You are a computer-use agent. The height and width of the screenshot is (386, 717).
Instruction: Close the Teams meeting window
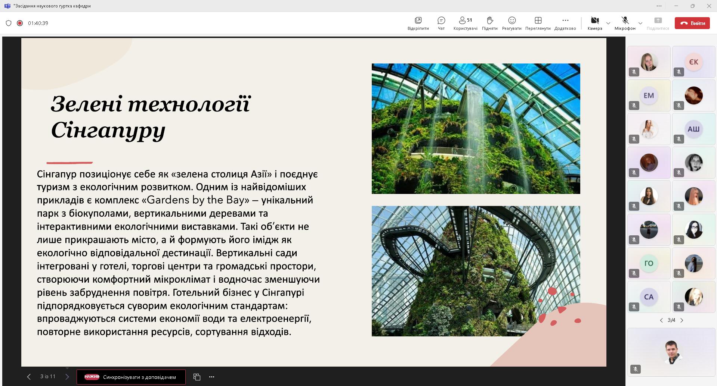pos(709,6)
